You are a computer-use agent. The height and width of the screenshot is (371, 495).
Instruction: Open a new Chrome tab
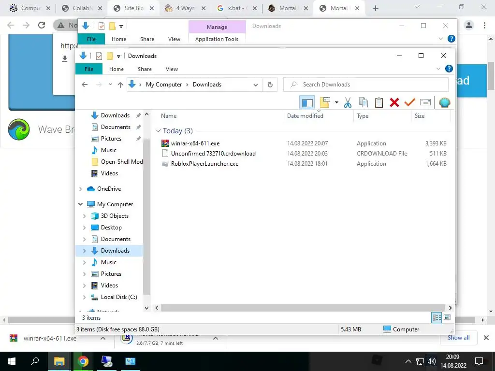coord(375,8)
